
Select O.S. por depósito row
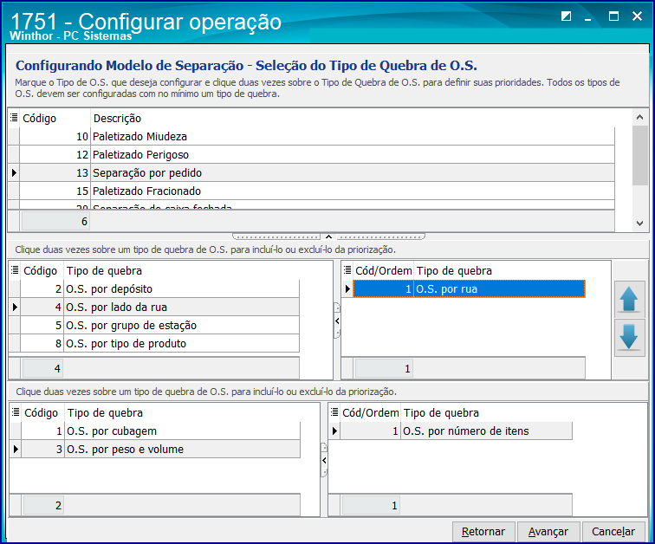(160, 289)
